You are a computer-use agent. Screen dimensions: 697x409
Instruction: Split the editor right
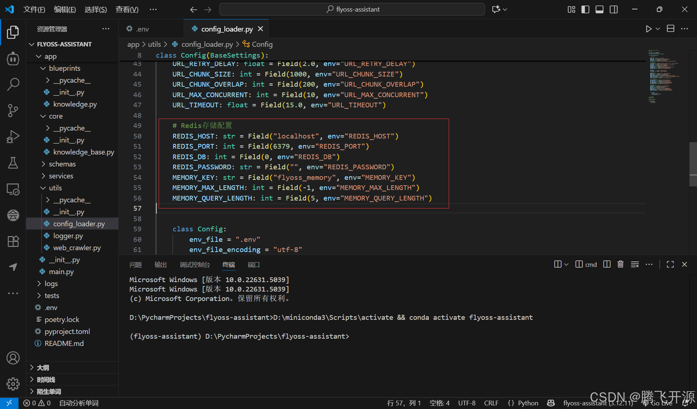(x=670, y=29)
